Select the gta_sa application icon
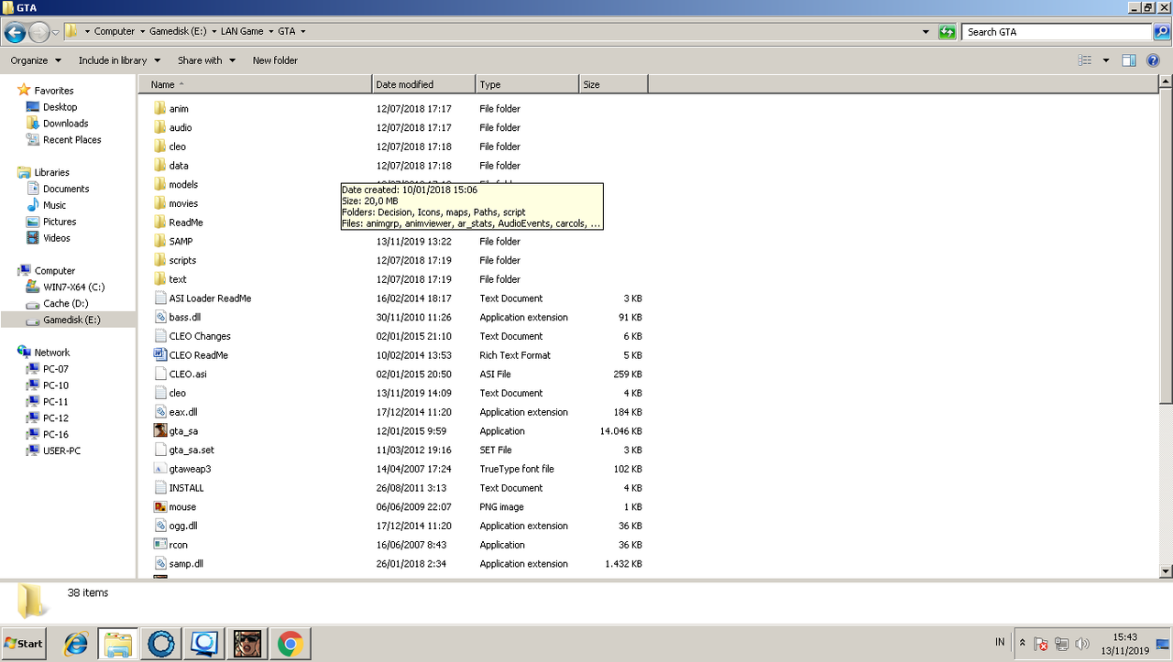Screen dimensions: 1173x662 click(x=160, y=430)
